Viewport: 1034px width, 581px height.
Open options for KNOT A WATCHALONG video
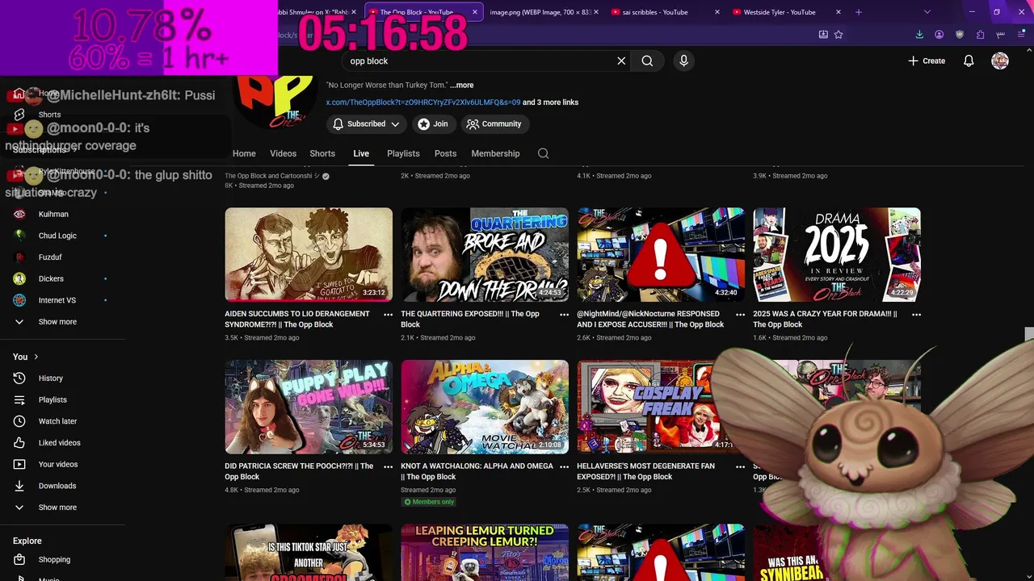tap(564, 466)
